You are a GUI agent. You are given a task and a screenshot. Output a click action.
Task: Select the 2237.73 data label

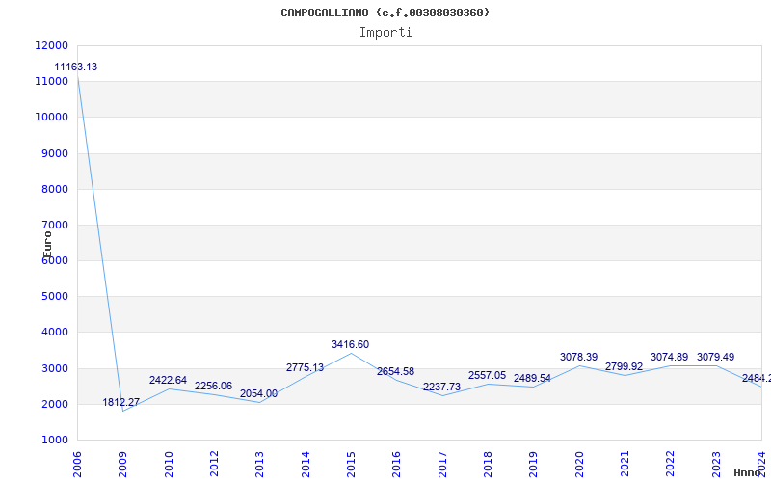coord(442,387)
